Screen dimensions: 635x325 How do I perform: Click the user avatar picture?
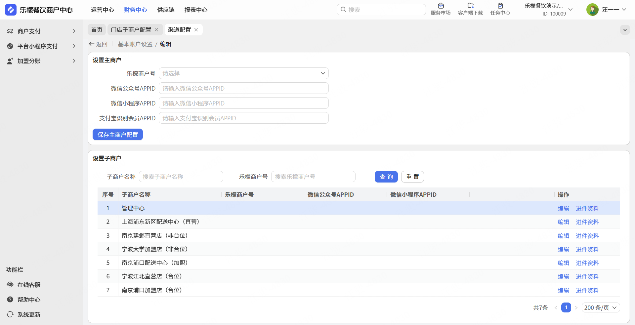592,10
